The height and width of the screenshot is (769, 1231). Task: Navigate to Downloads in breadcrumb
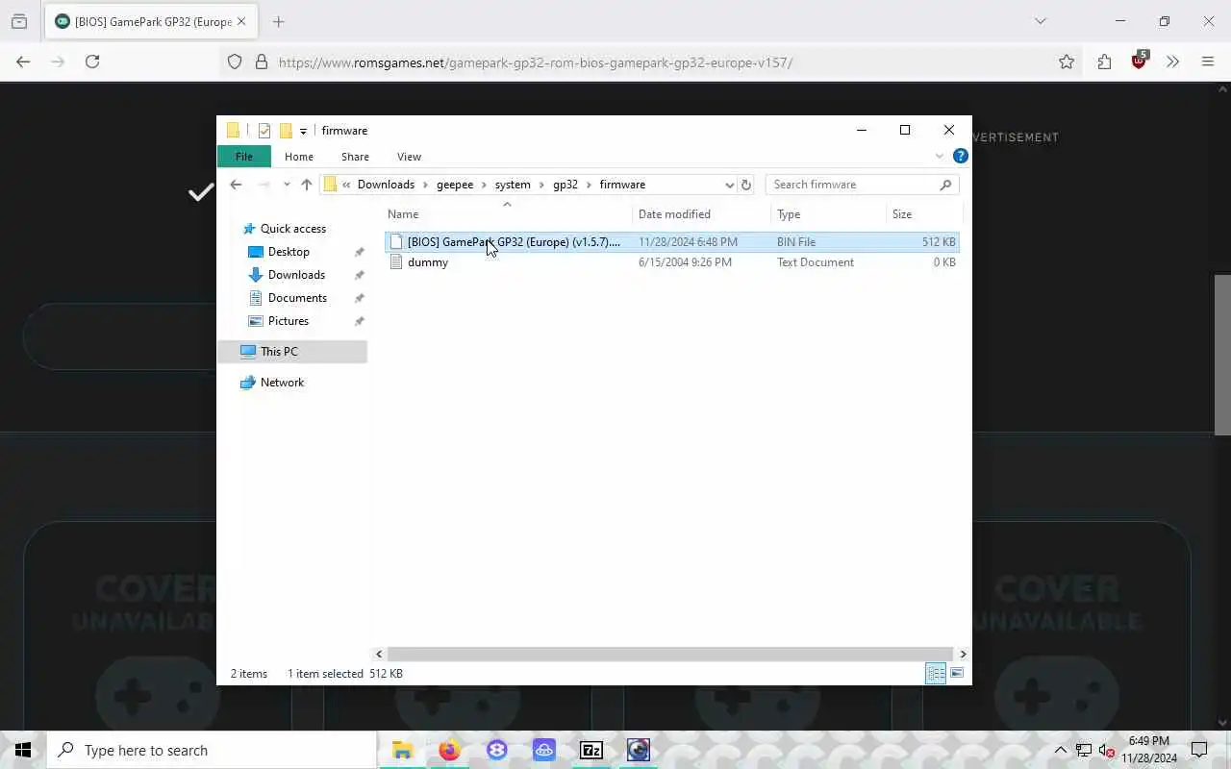click(x=386, y=185)
